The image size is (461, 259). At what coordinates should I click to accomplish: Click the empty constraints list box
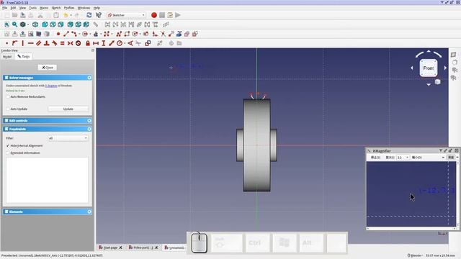click(47, 180)
